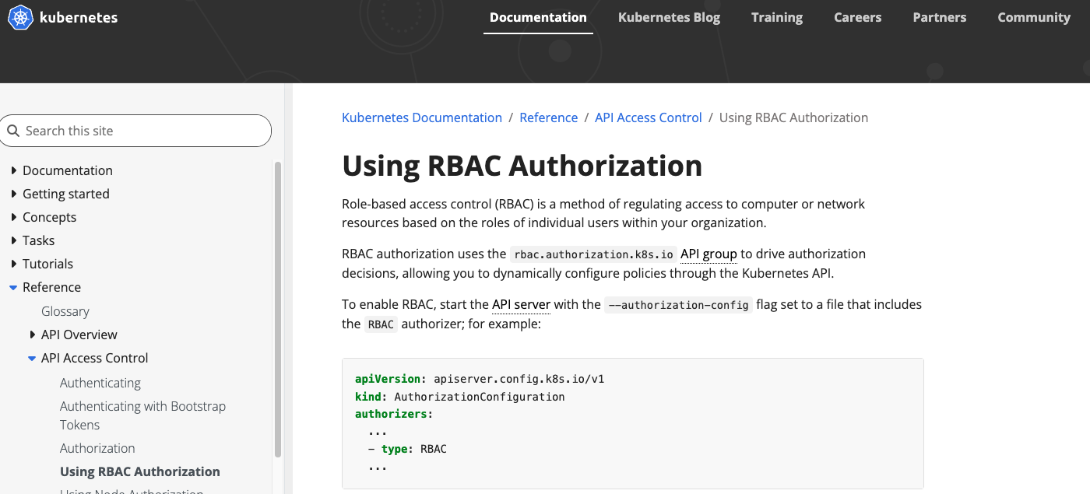1090x494 pixels.
Task: Open the Tutorials sidebar label
Action: [48, 264]
